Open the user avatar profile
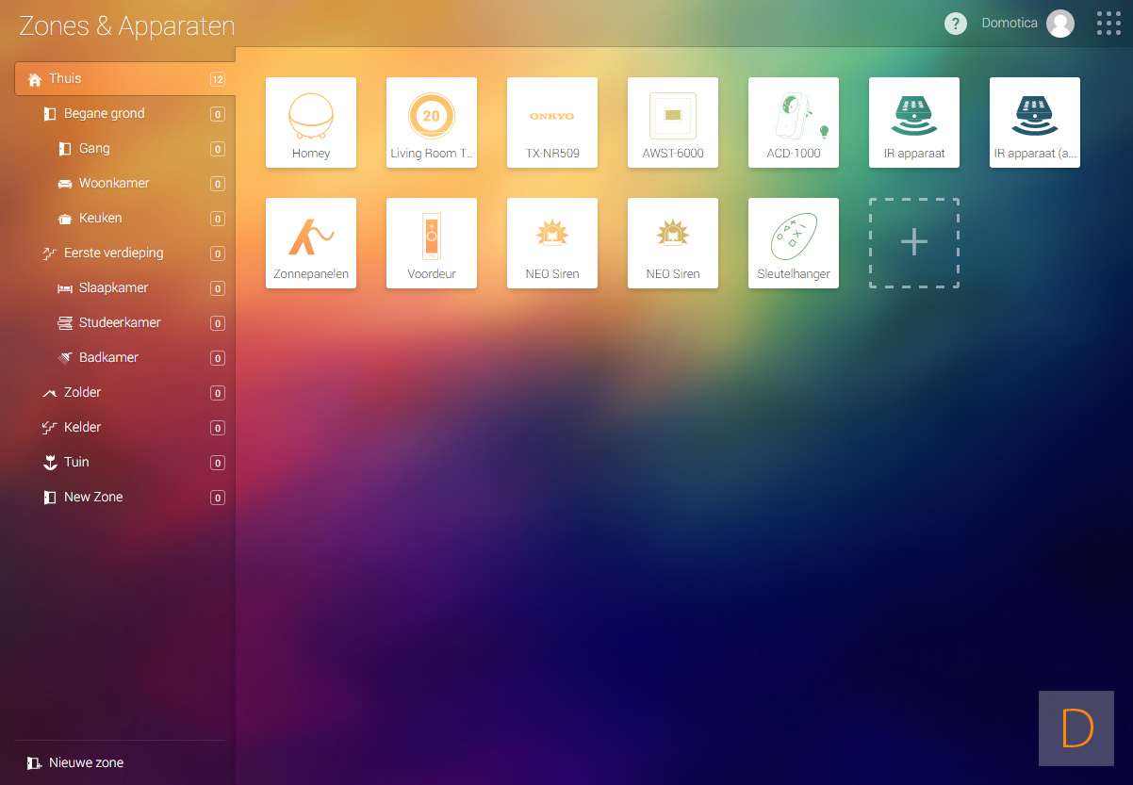 (1060, 24)
